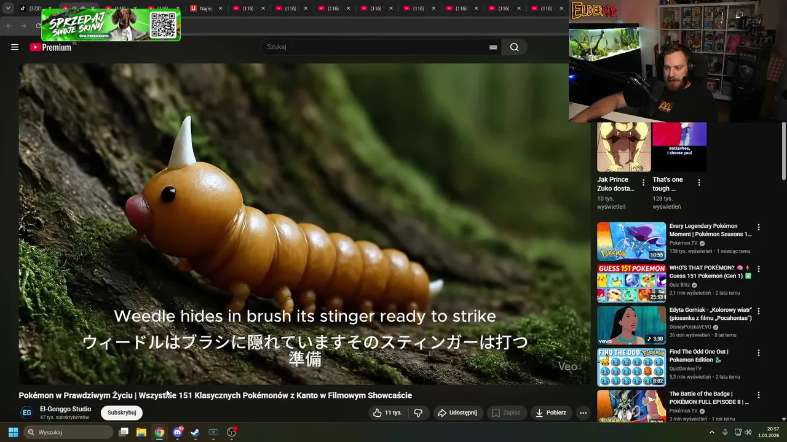
Task: Open the app left of OBS in taskbar
Action: (x=213, y=432)
